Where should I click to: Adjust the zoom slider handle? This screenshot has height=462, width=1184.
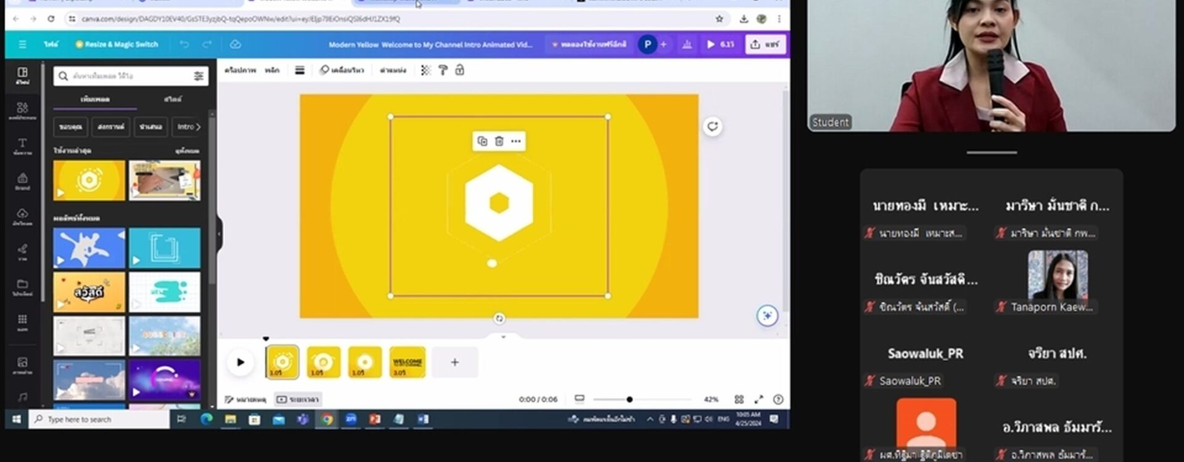click(x=629, y=400)
